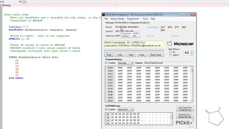
Task: Click table value 12 in editor
Action: [x=17, y=60]
